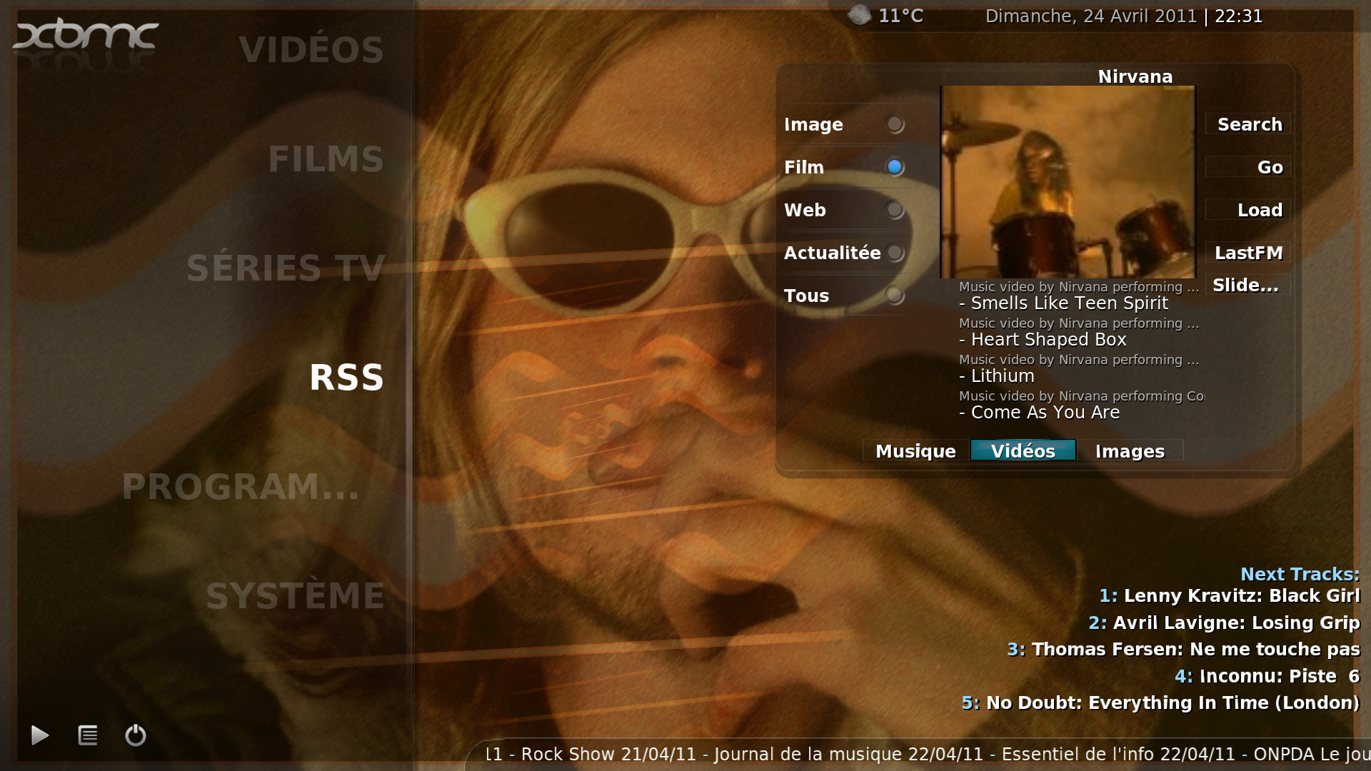Select the Web radio button
The width and height of the screenshot is (1371, 771).
tap(895, 210)
